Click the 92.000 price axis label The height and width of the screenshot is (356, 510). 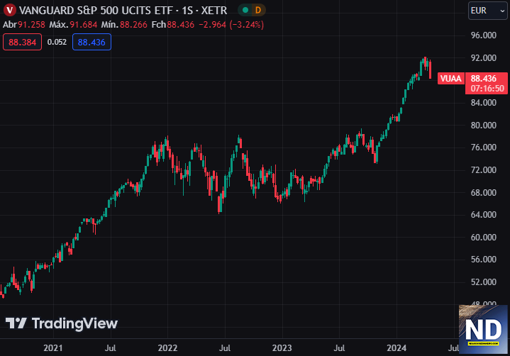pos(484,58)
